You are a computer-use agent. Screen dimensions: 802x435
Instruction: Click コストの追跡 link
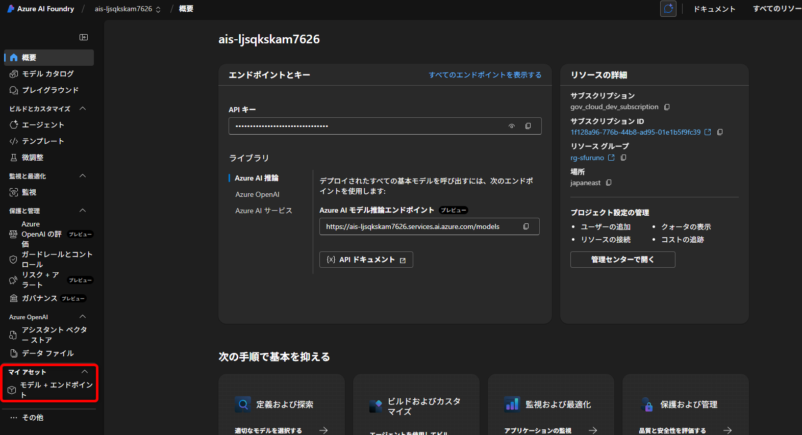point(683,240)
